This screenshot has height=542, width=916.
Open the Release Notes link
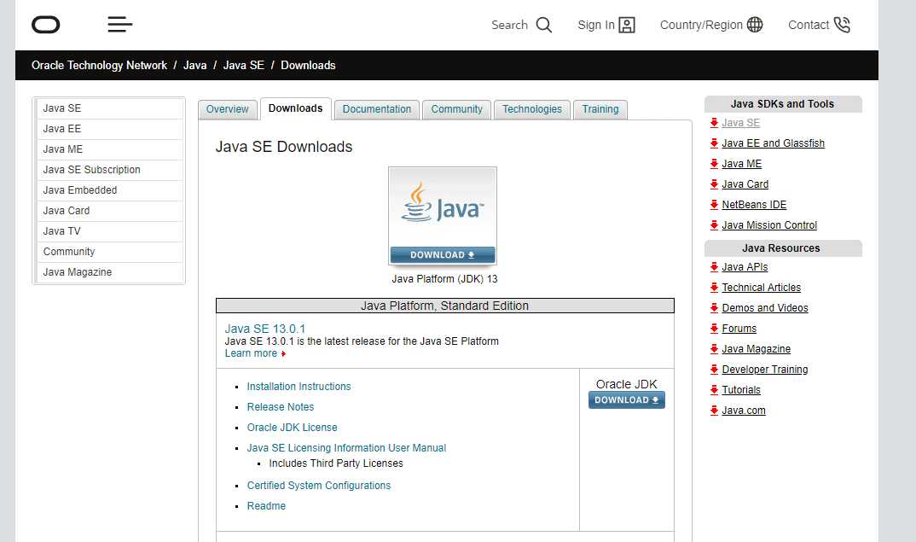[281, 407]
